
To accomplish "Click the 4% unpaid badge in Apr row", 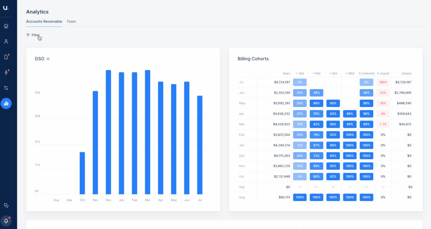I will (x=383, y=114).
